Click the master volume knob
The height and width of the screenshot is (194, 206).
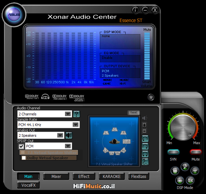(x=183, y=127)
